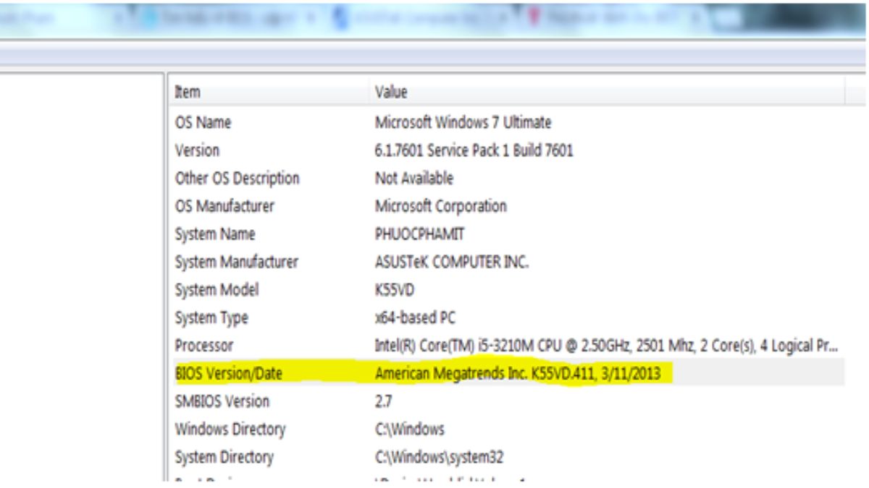Click the Intel Core i5-3210M processor value
The width and height of the screenshot is (869, 488).
(605, 346)
